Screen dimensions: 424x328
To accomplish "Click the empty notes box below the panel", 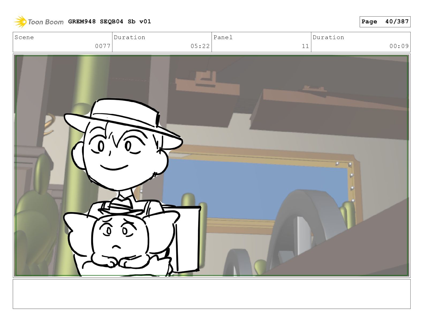I will coord(211,294).
